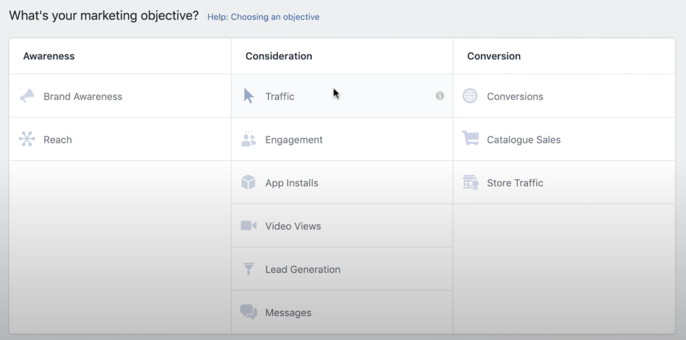Click the Catalogue Sales cart icon

pos(470,139)
